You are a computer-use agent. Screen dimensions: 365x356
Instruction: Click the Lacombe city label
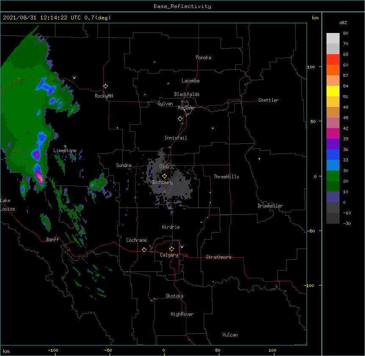point(191,81)
